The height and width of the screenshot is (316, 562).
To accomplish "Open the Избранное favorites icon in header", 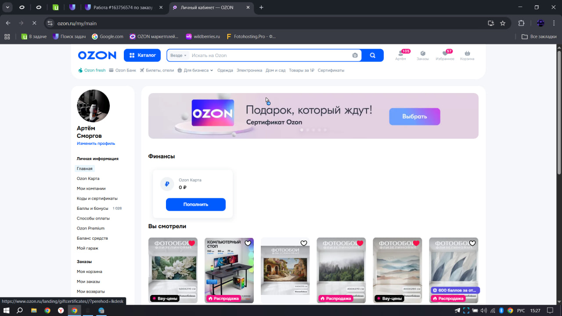I will pos(445,55).
